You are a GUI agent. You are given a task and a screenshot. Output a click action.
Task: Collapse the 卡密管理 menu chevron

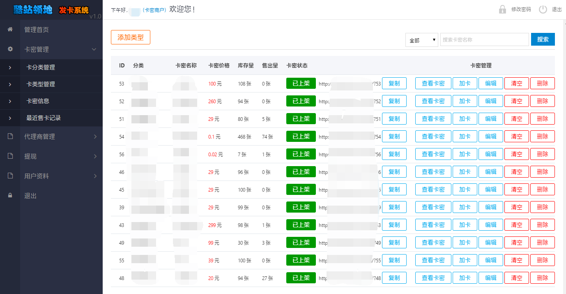(x=94, y=49)
